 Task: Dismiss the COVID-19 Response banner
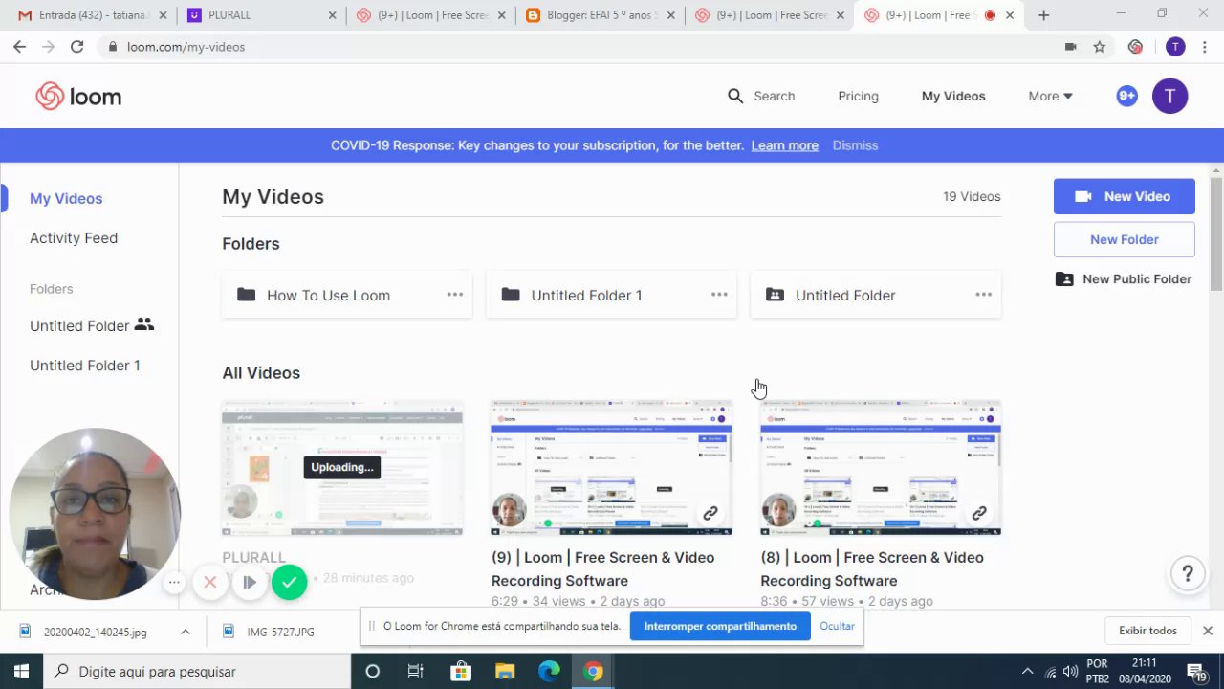tap(855, 145)
